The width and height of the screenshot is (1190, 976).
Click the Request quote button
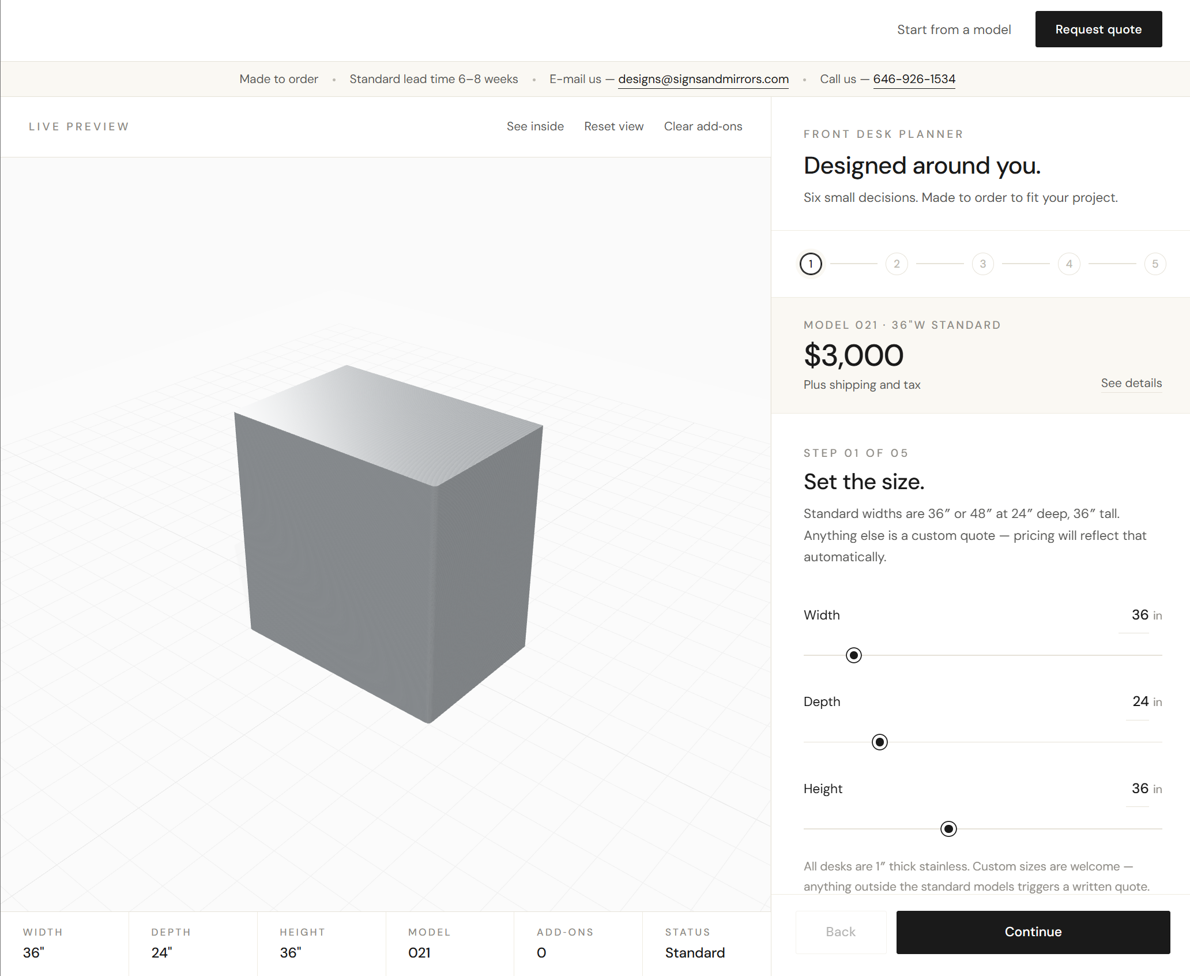coord(1098,29)
